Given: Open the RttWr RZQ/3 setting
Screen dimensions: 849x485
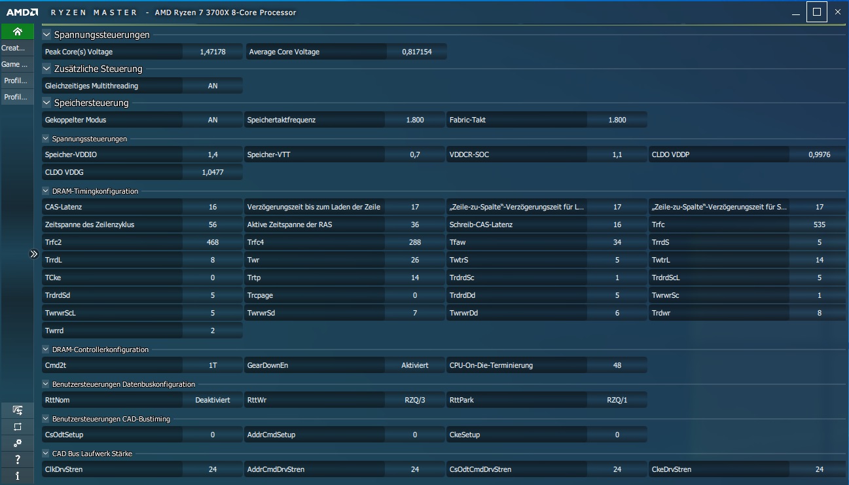Looking at the screenshot, I should 415,400.
